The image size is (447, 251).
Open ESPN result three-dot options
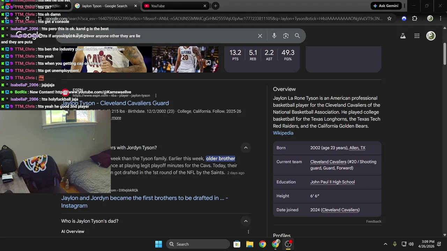click(156, 96)
